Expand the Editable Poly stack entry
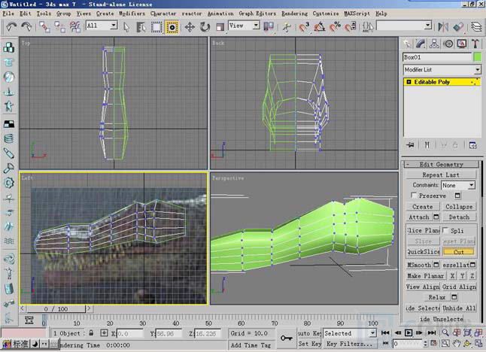The image size is (486, 352). (x=409, y=82)
